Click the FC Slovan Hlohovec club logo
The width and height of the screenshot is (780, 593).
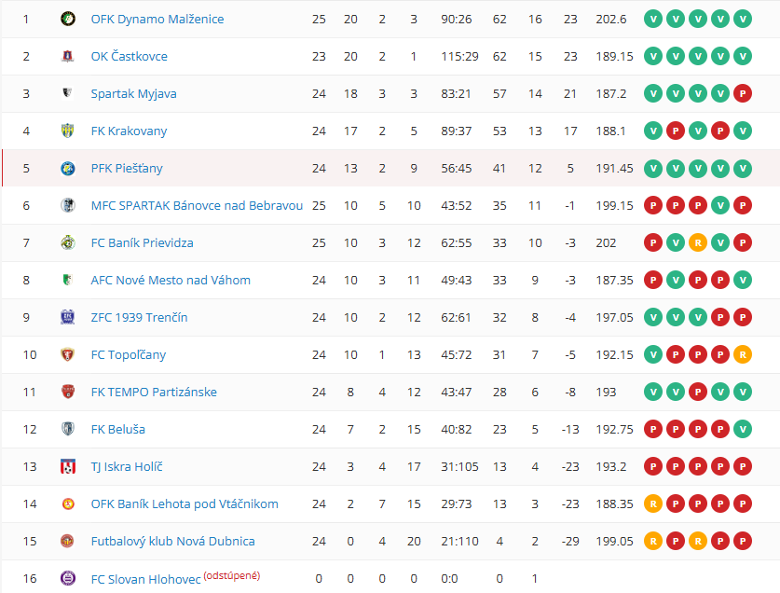click(x=68, y=579)
